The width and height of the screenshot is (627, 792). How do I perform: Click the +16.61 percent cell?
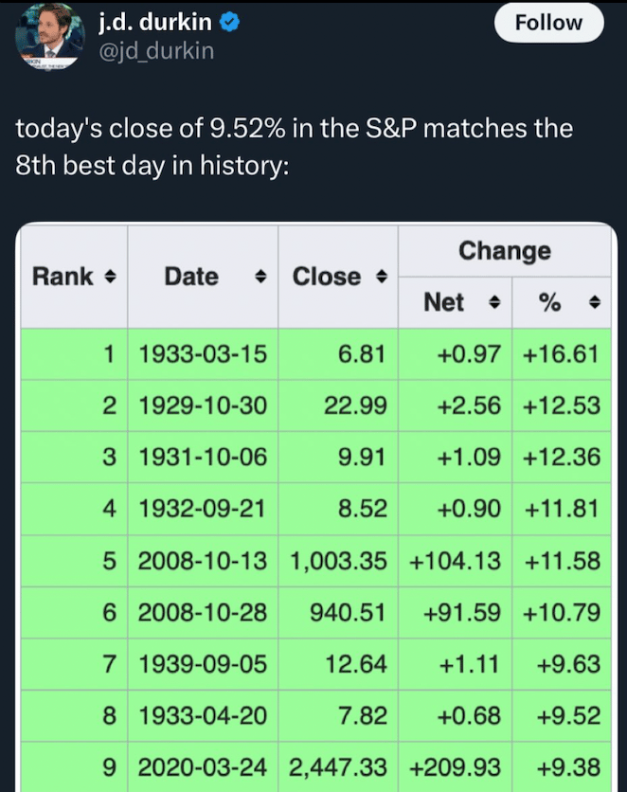pyautogui.click(x=562, y=353)
